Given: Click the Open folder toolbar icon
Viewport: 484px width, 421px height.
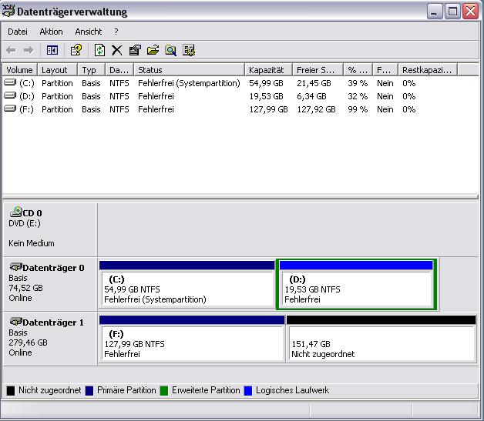Looking at the screenshot, I should point(153,50).
